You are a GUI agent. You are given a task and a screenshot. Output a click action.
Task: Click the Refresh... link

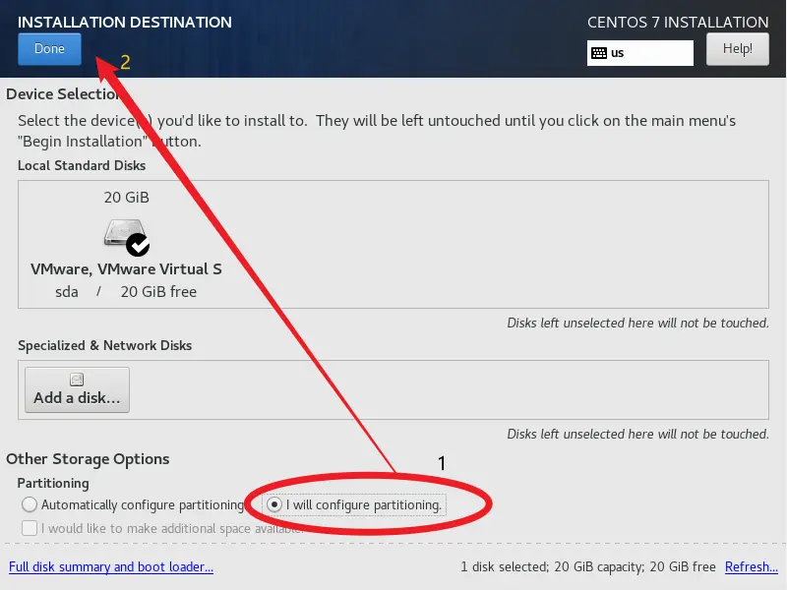(751, 567)
